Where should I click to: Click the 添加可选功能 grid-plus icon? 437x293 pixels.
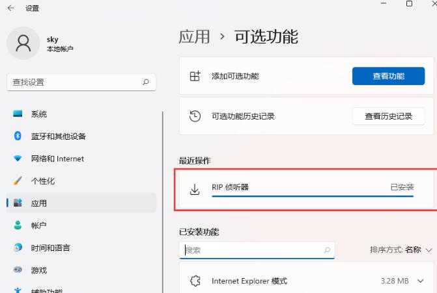tap(194, 76)
